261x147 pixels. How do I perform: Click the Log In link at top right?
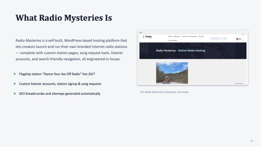click(x=243, y=34)
